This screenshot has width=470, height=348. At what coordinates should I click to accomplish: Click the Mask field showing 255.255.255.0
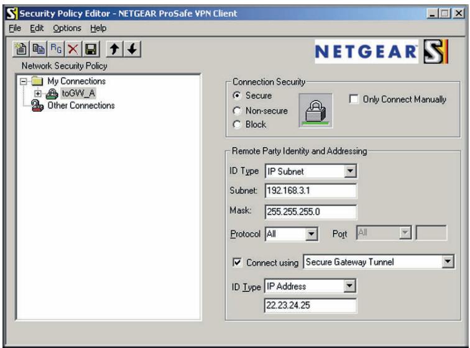coord(311,212)
